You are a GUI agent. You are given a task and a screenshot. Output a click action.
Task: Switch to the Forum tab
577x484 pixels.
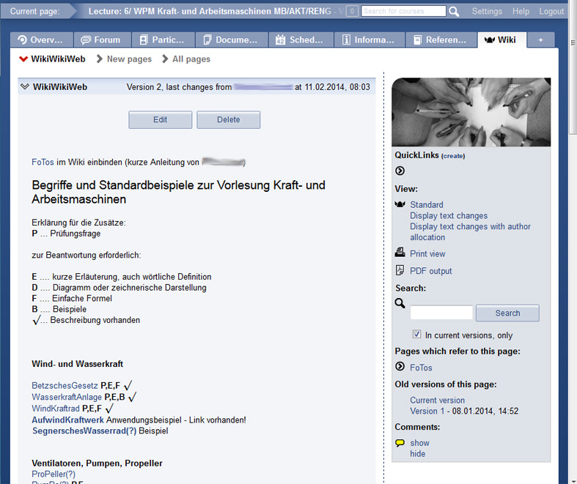[103, 40]
